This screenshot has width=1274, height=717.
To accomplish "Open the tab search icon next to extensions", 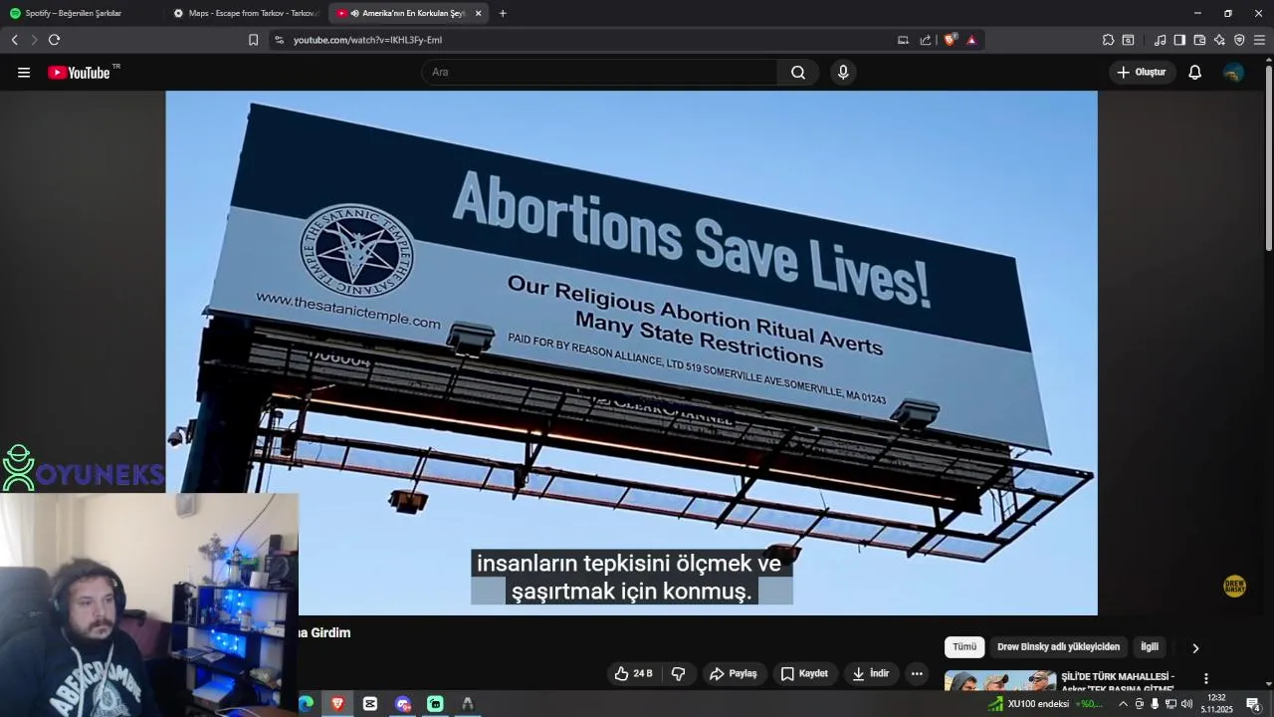I will (x=1128, y=40).
